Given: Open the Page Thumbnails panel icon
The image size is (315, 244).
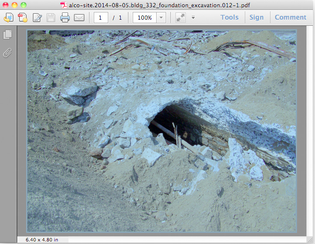Looking at the screenshot, I should [7, 35].
